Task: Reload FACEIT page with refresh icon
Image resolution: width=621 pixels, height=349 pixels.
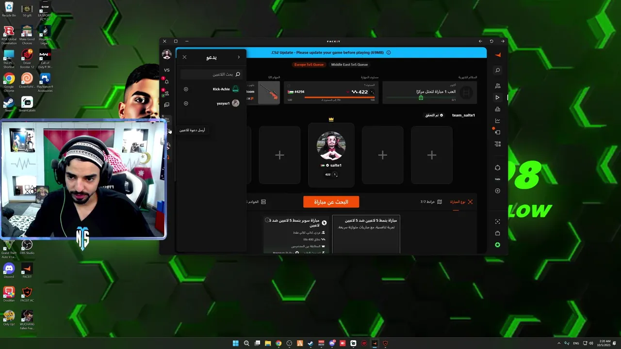Action: (x=491, y=41)
